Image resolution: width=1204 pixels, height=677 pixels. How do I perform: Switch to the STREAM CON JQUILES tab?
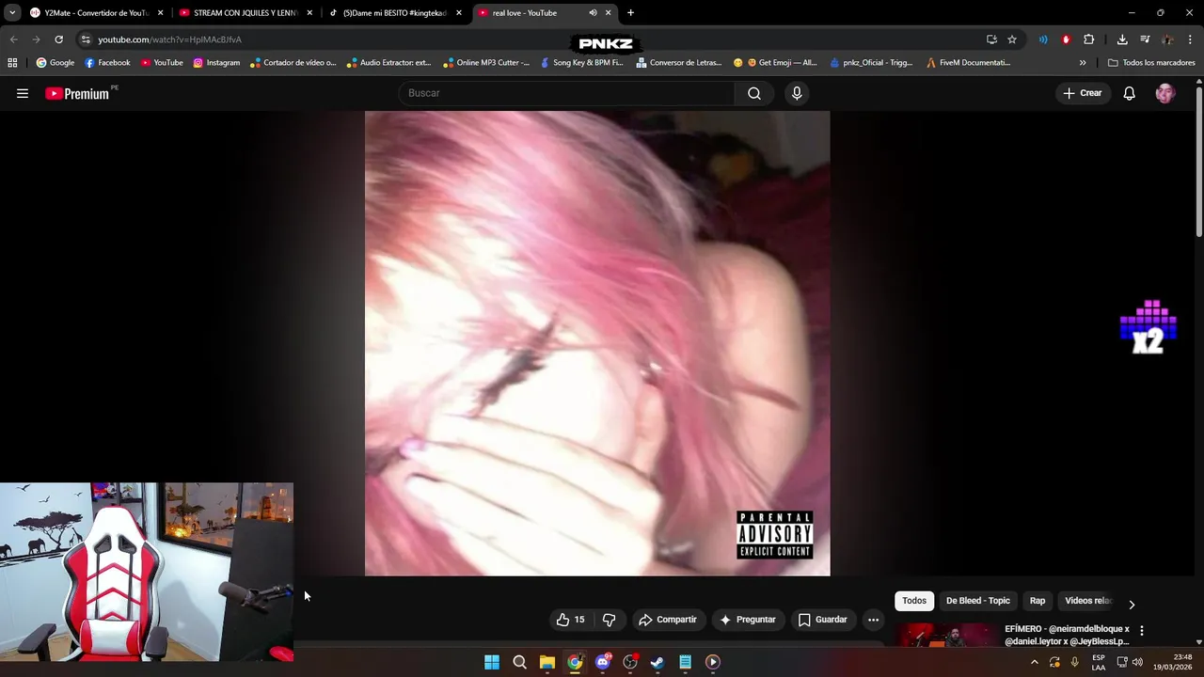coord(246,13)
